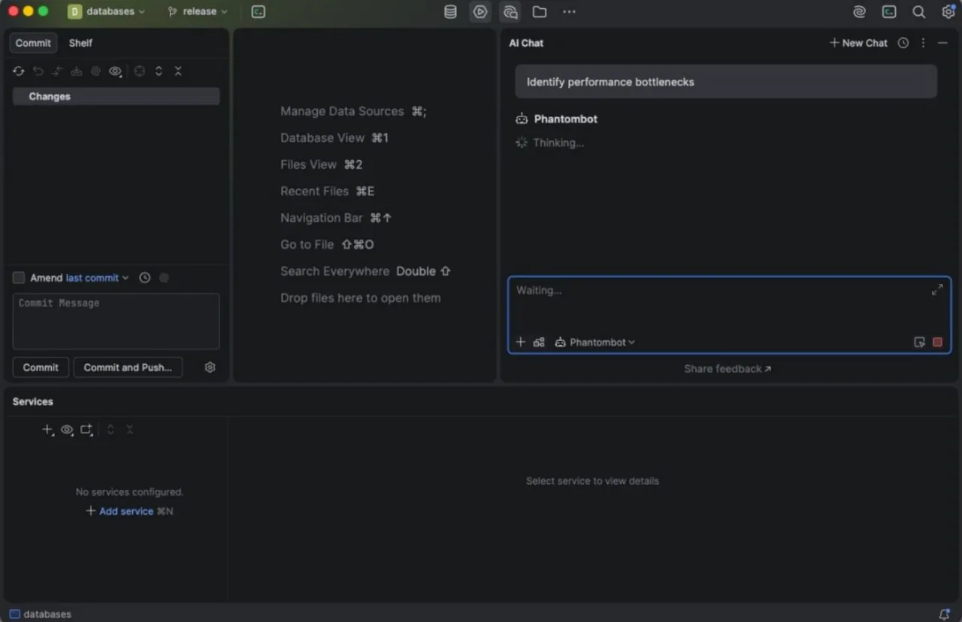Click the console icon next to release branch
Viewport: 962px width, 622px height.
(x=259, y=11)
